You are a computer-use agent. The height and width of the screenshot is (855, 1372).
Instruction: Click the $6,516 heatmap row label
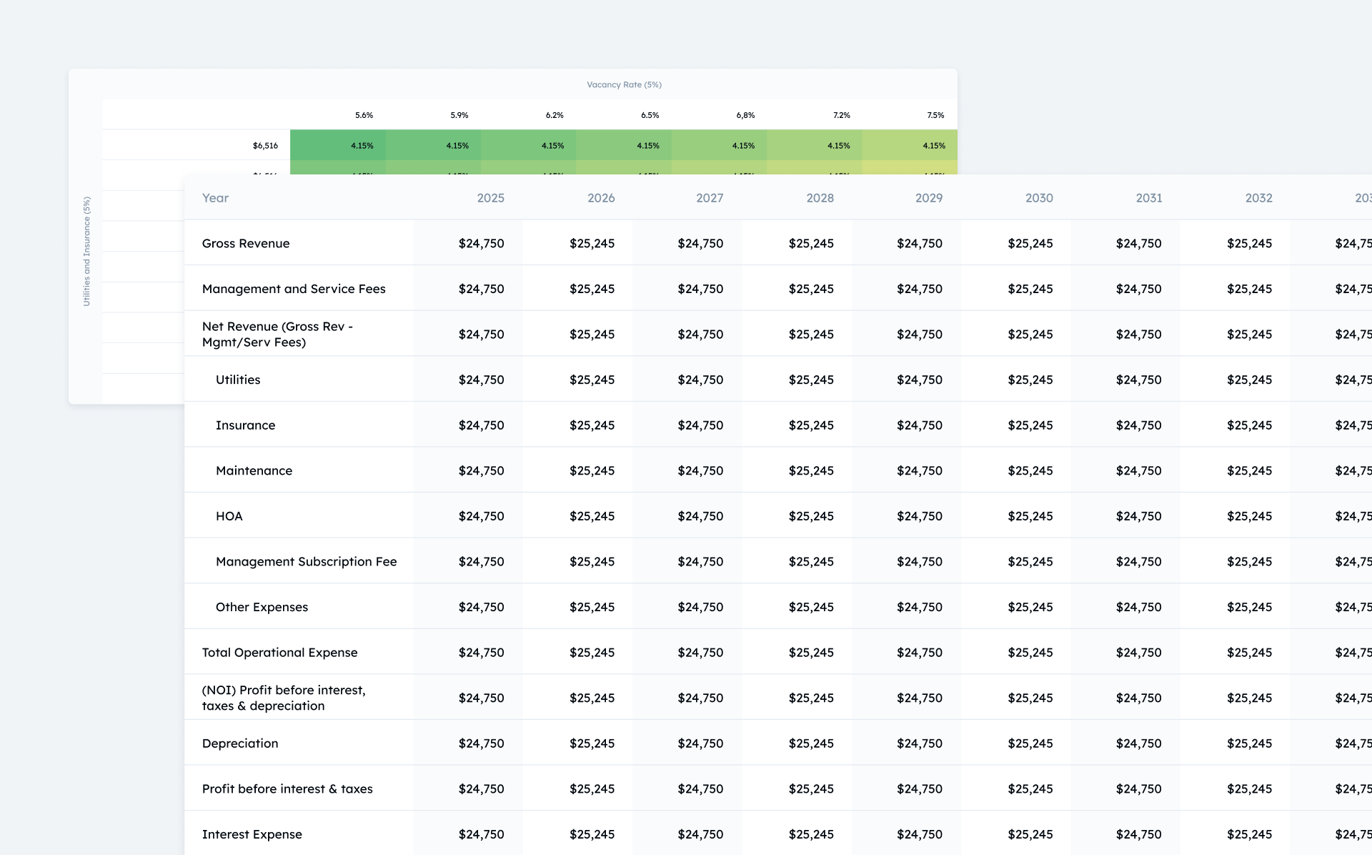265,146
